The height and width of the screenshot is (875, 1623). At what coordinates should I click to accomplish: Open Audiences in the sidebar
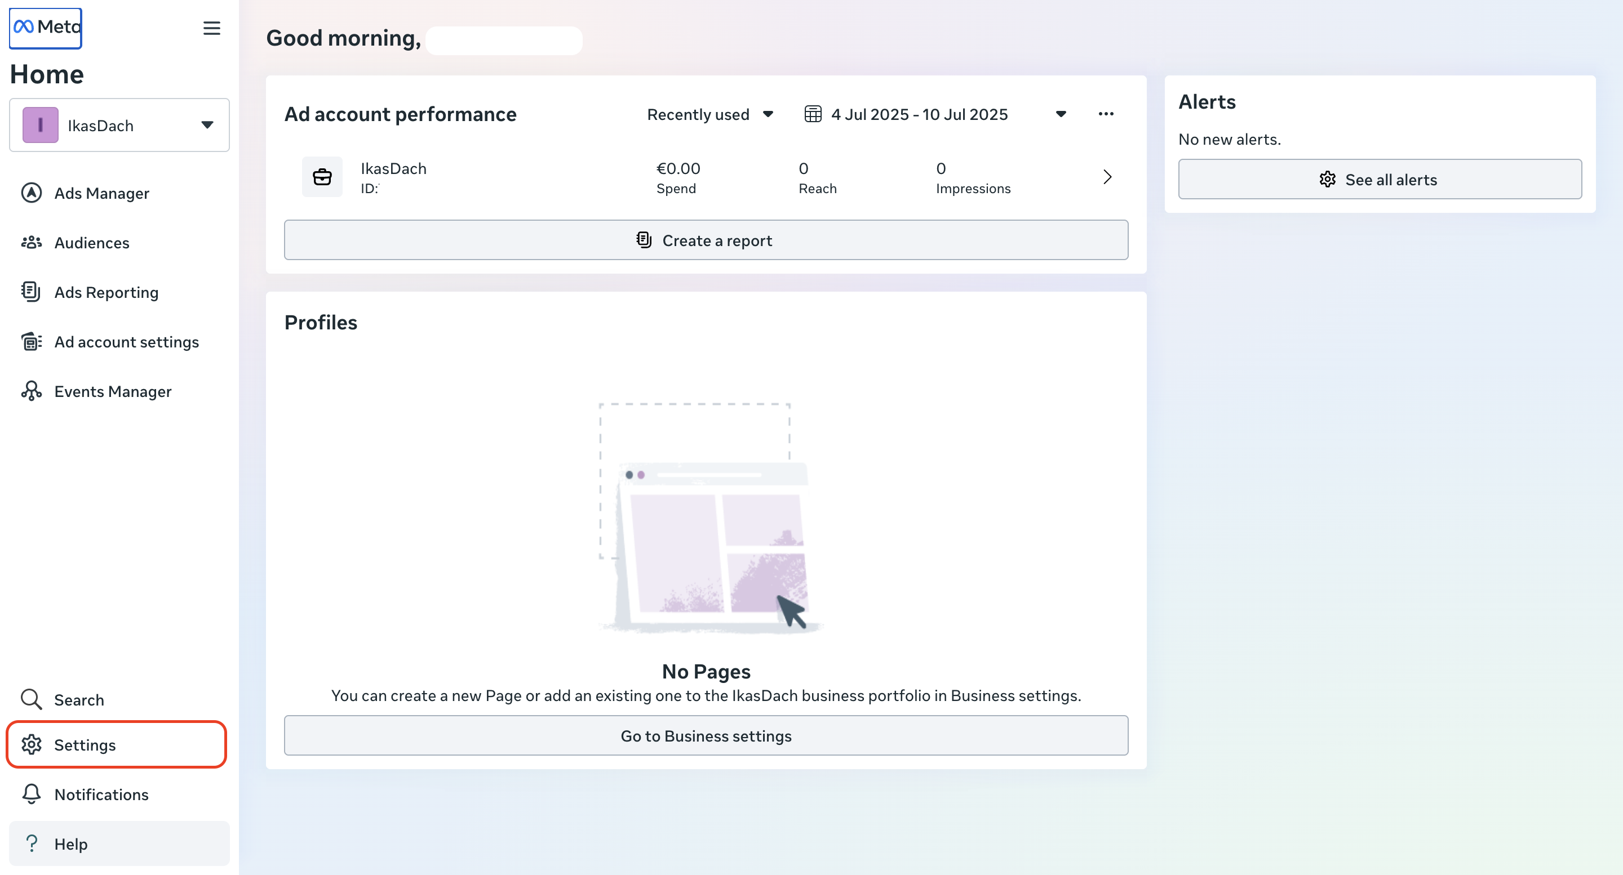119,242
